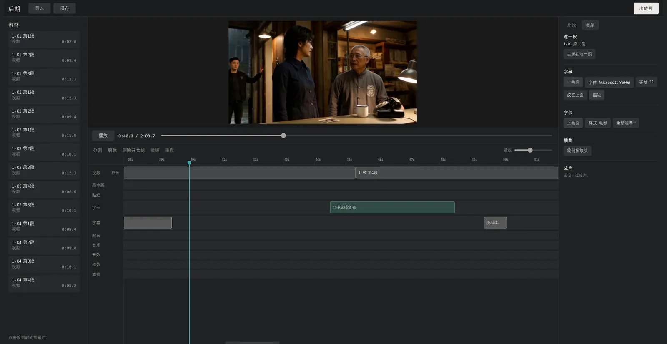Switch to the 片段 tab
667x344 pixels.
[x=571, y=25]
